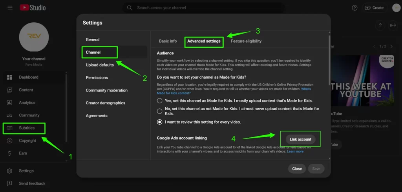
Task: Click the Settings gear icon in the sidebar
Action: coord(9,171)
